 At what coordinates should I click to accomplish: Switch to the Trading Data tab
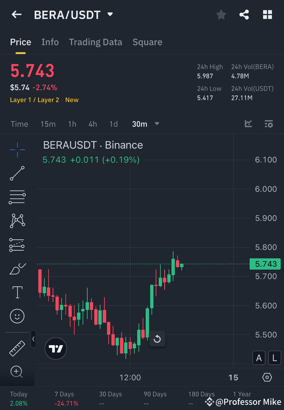(95, 42)
